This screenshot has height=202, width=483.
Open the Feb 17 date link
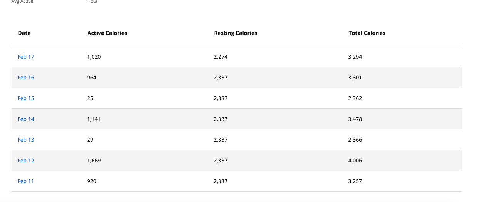[x=26, y=57]
